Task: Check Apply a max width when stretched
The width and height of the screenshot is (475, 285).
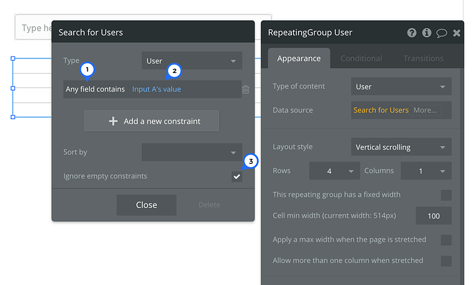Action: 446,240
